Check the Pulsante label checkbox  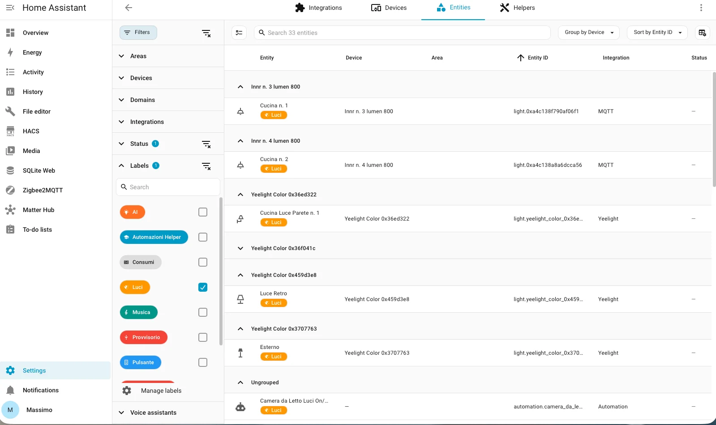click(x=203, y=362)
